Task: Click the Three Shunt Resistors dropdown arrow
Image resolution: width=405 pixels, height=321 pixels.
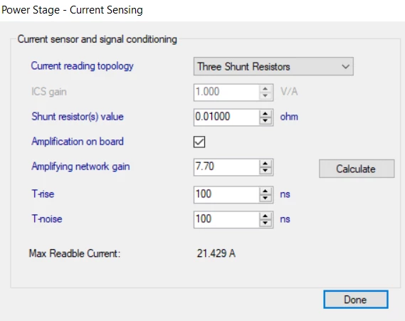Action: 345,67
